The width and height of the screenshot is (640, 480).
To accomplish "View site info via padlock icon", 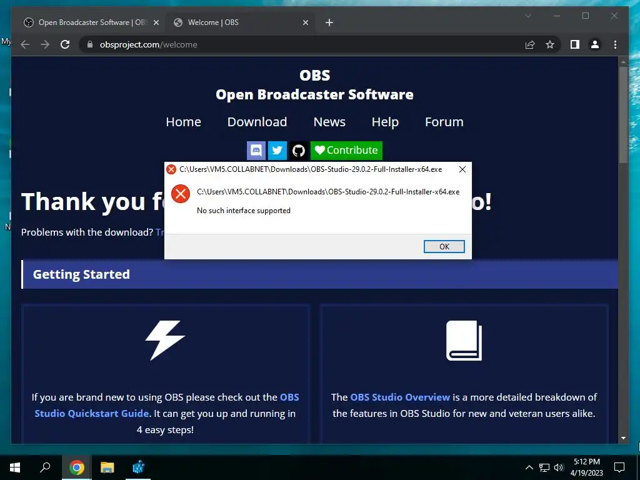I will [90, 44].
